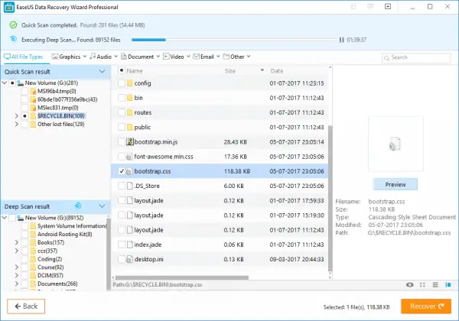Image resolution: width=459 pixels, height=321 pixels.
Task: Click the vertical scrollbar of file list
Action: [x=330, y=198]
